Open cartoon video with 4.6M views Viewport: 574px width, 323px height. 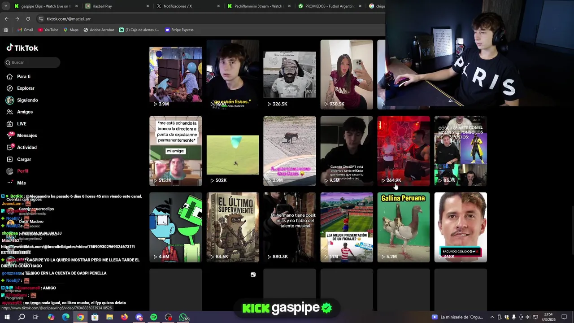[175, 227]
